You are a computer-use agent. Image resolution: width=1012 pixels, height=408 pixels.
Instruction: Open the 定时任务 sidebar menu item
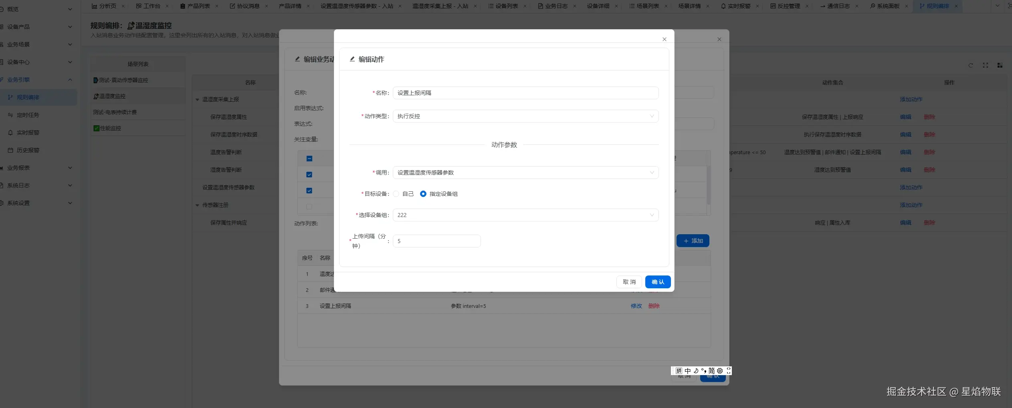[x=38, y=115]
